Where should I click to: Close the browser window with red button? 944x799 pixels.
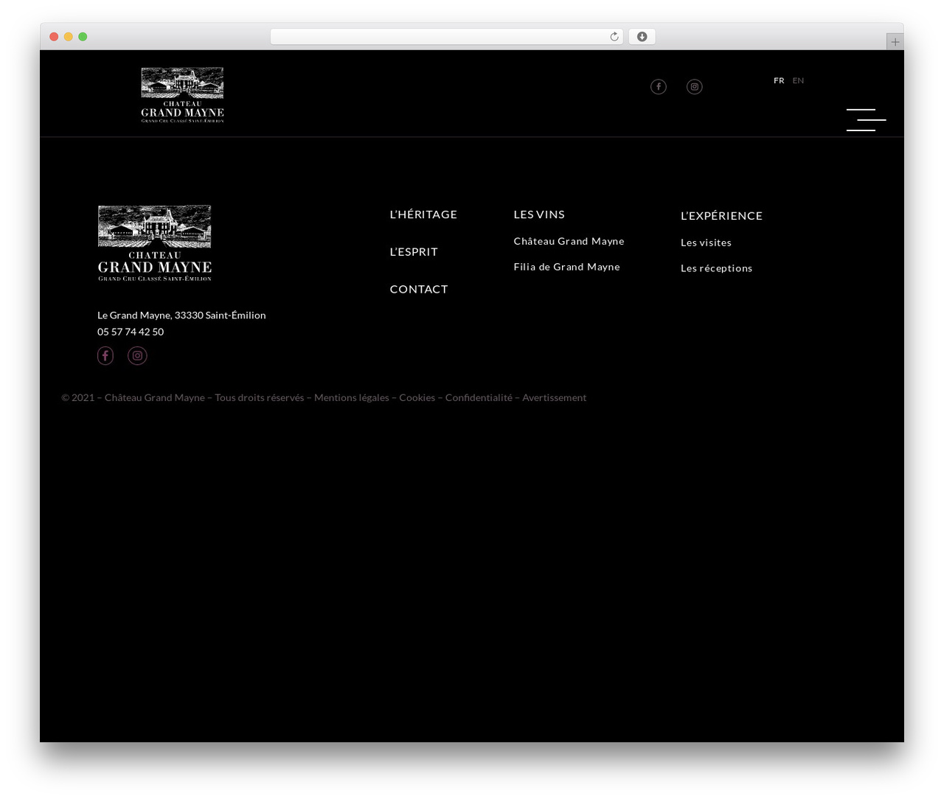coord(54,37)
